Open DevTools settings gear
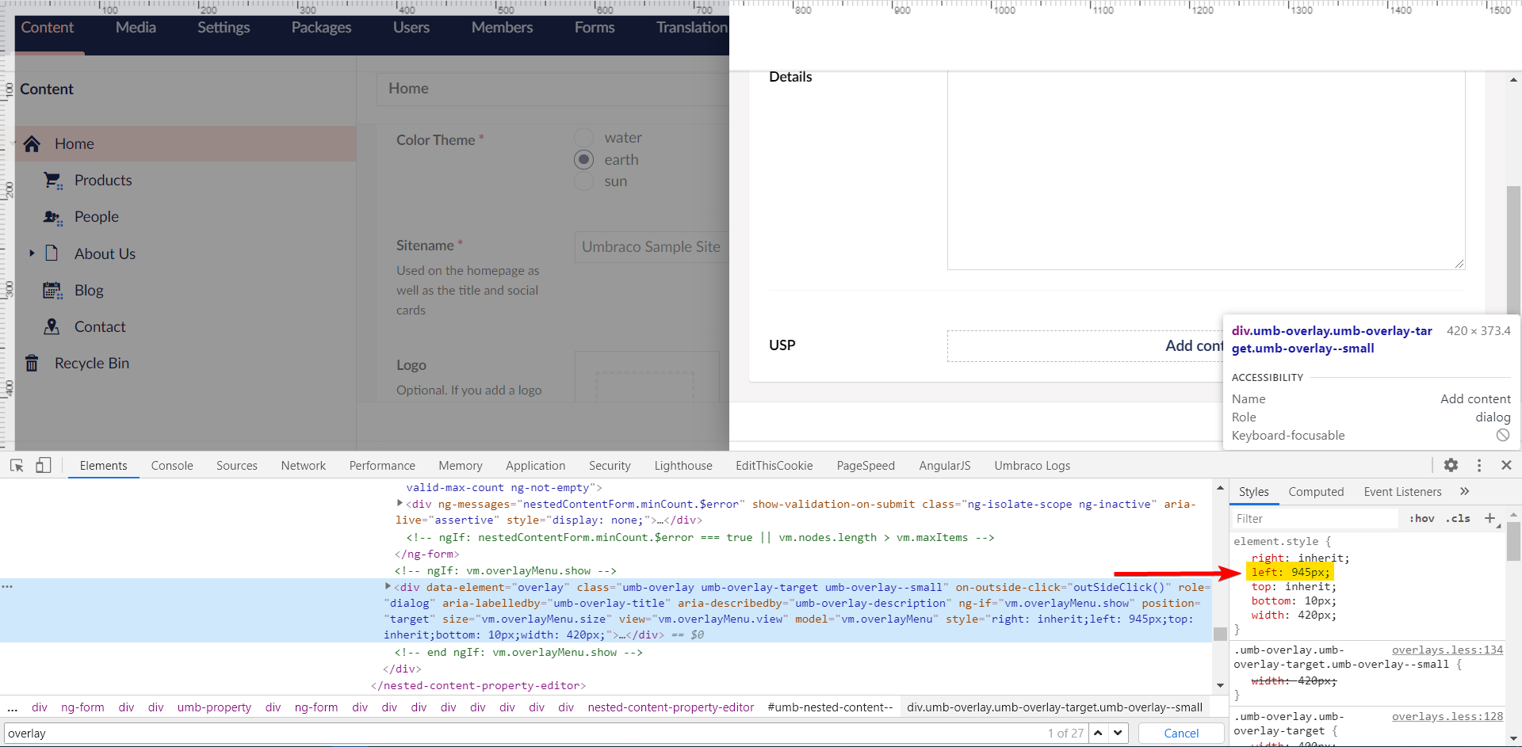Screen dimensions: 1522x747 [1451, 465]
